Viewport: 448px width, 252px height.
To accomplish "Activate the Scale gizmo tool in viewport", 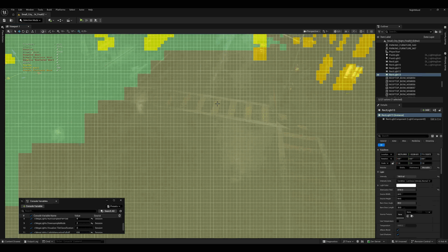I will click(27, 31).
